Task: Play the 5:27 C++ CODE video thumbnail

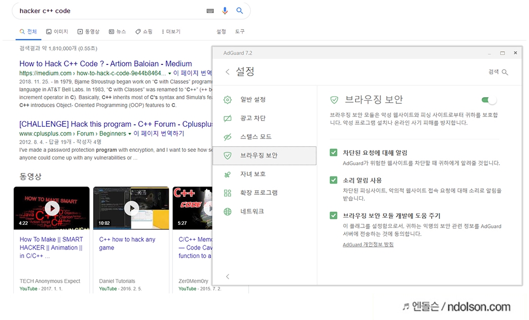Action: [x=193, y=208]
